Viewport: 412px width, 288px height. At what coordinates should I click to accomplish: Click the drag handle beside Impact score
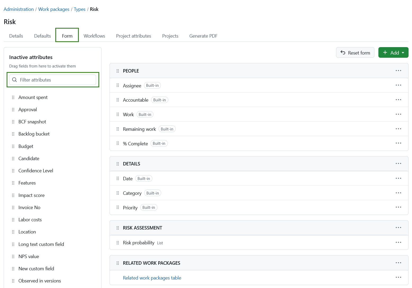click(13, 195)
